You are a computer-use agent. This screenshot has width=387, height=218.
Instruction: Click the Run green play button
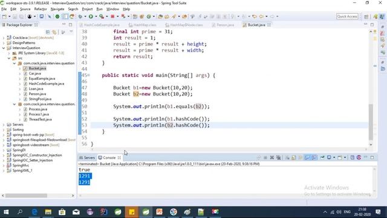pos(91,16)
